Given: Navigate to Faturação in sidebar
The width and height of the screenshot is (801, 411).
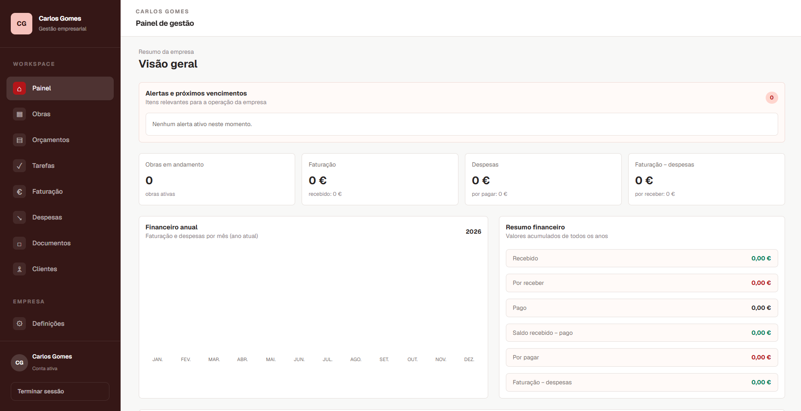Looking at the screenshot, I should tap(60, 192).
